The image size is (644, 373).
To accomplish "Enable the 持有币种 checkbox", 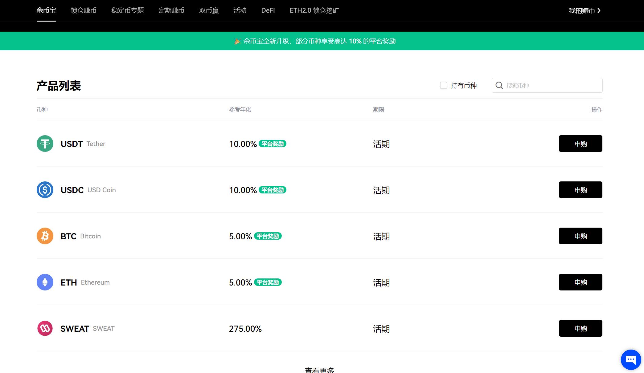I will 443,85.
